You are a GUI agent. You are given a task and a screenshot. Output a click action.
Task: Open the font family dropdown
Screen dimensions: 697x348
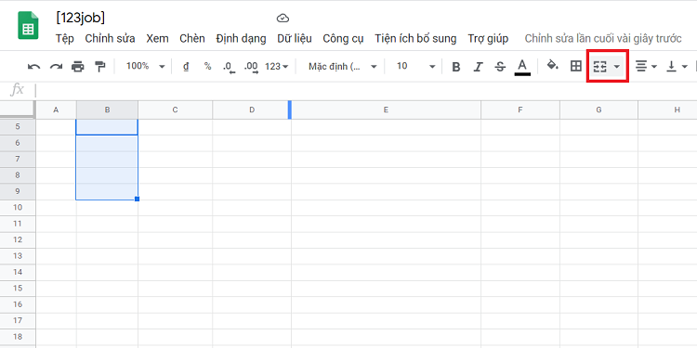(343, 67)
